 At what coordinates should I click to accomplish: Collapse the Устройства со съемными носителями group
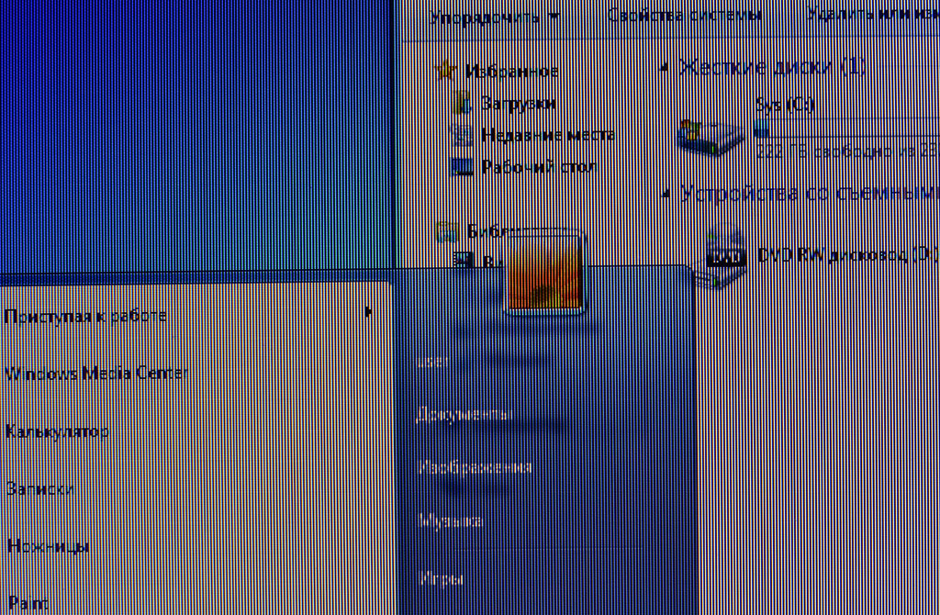point(666,194)
